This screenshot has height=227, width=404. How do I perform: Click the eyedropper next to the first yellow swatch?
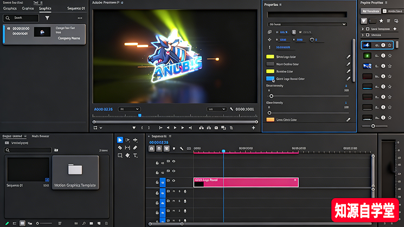348,56
